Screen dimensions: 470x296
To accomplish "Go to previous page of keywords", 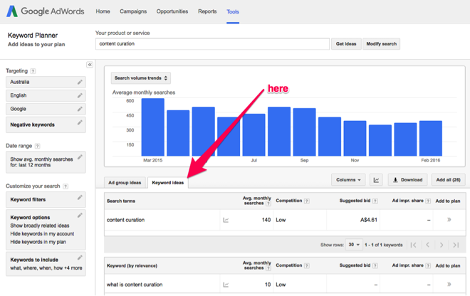I will pos(428,245).
